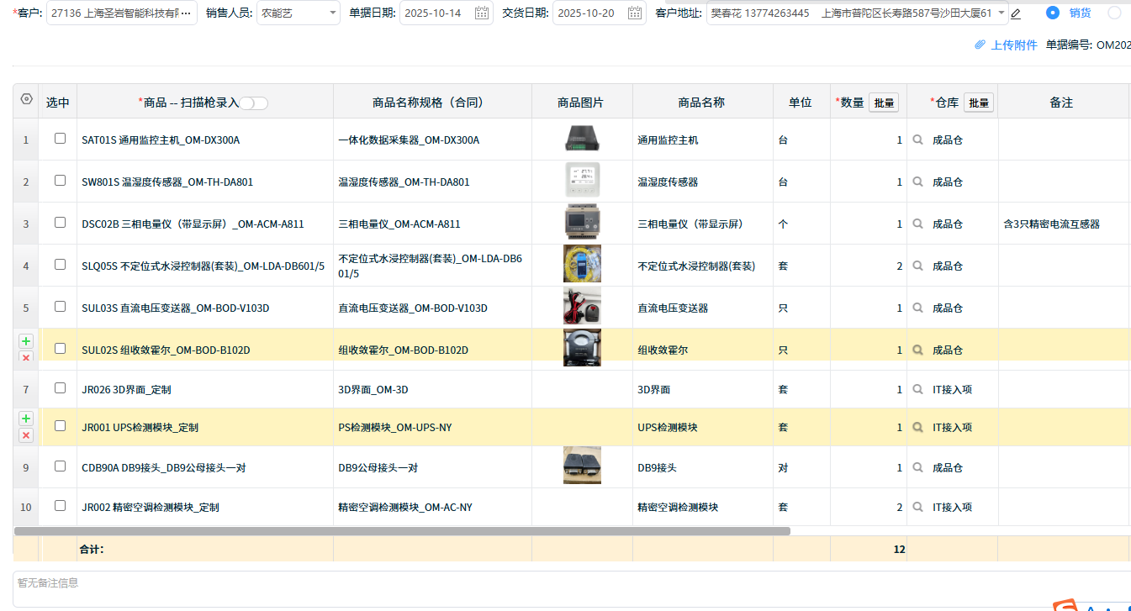This screenshot has width=1131, height=611.
Task: Click the 批量 button next to 数量
Action: coord(884,103)
